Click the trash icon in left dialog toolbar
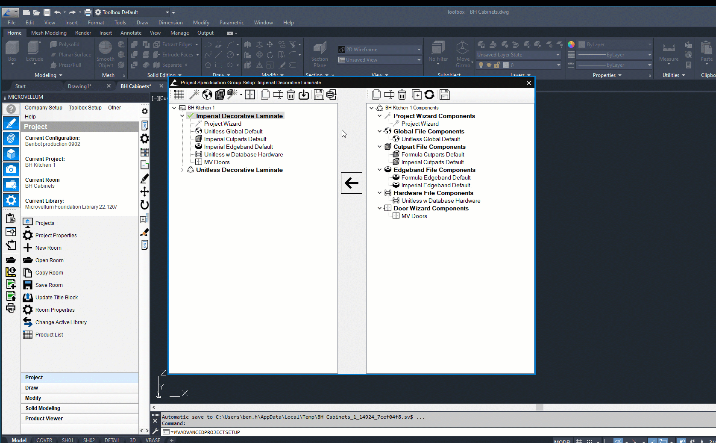This screenshot has height=443, width=716. [291, 95]
